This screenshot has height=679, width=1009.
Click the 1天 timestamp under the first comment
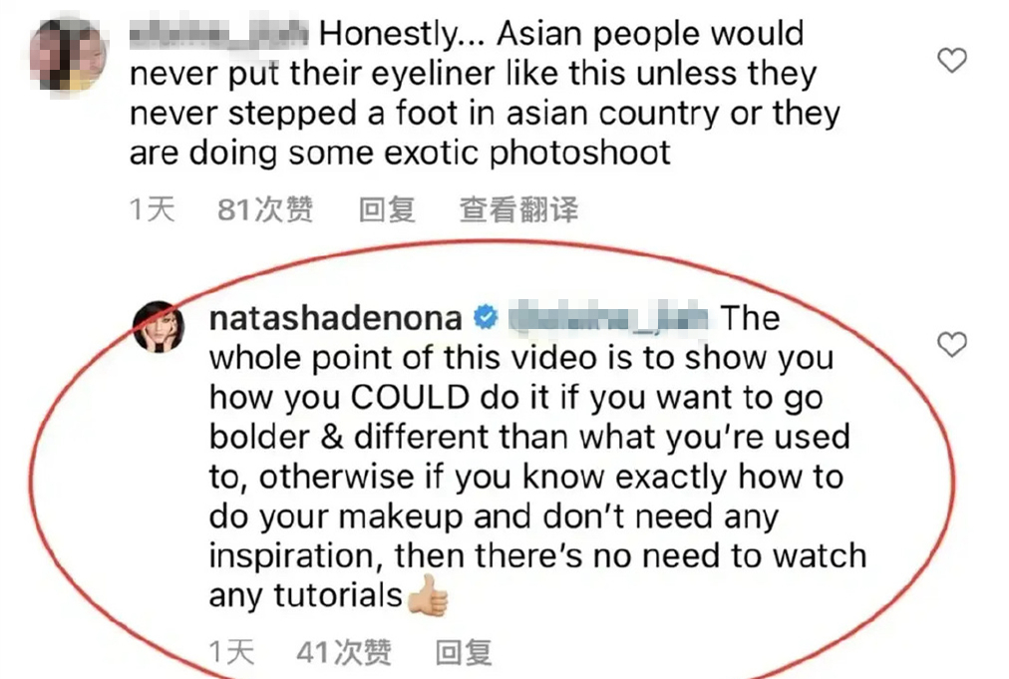tap(152, 209)
